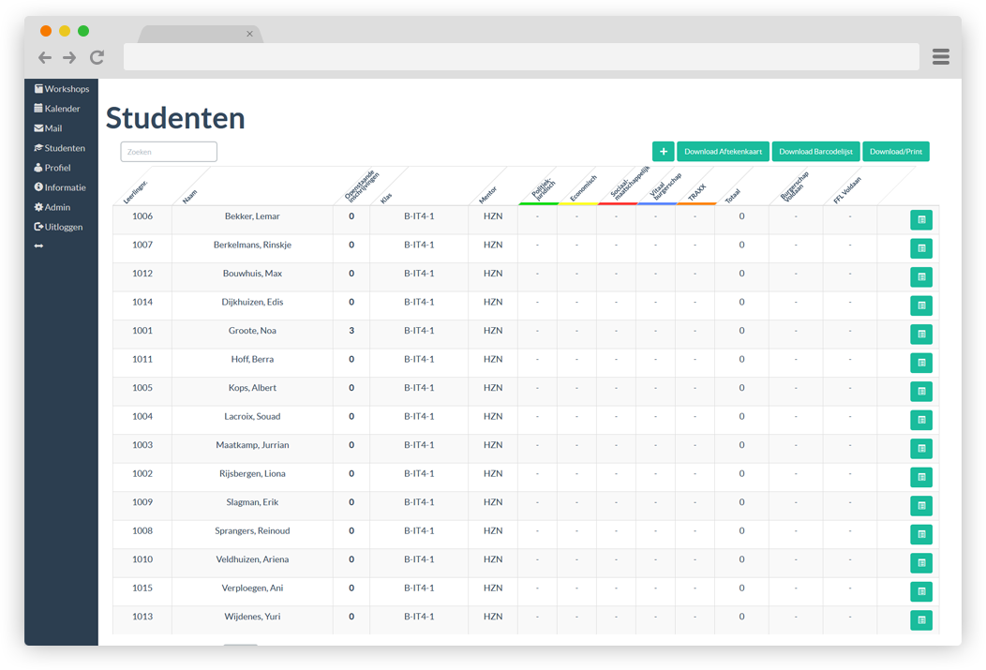The height and width of the screenshot is (670, 986).
Task: Click the FFL Voldaan column header
Action: pyautogui.click(x=847, y=190)
